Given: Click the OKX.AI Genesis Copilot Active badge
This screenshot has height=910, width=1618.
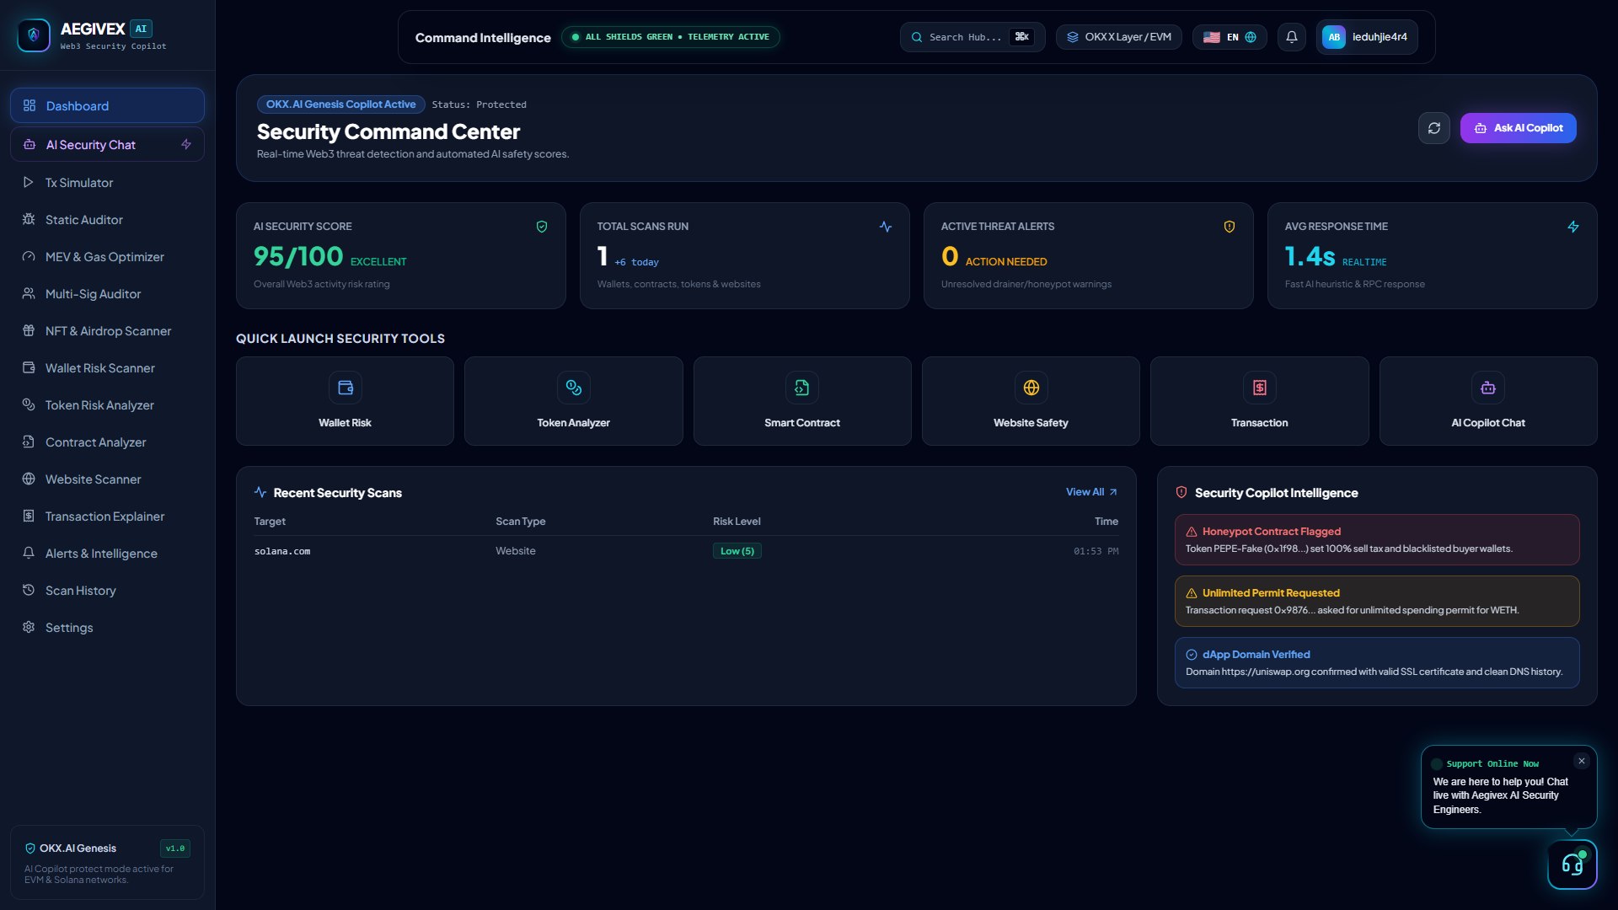Looking at the screenshot, I should [340, 104].
